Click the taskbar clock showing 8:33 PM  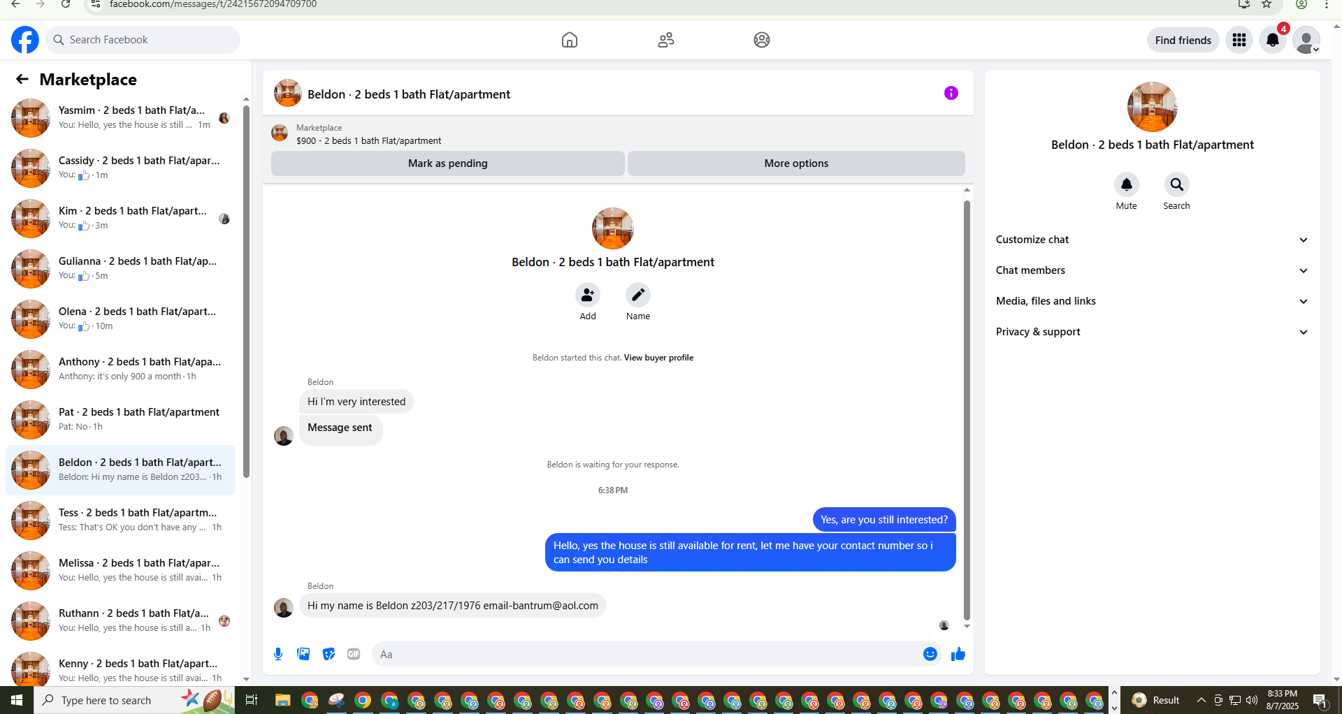pyautogui.click(x=1283, y=700)
